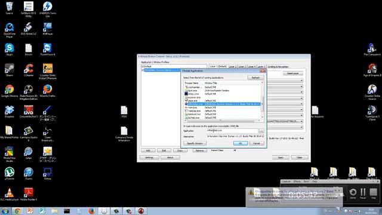
Task: Click the process list horizontal scrollbar
Action: tap(222, 121)
